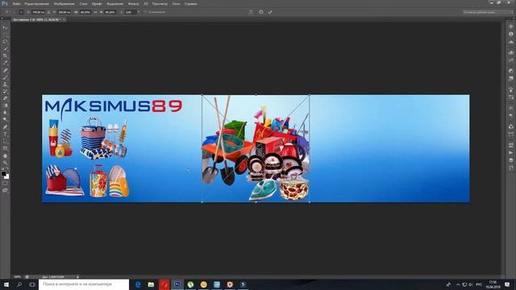Reset to default black and white colors

(x=2, y=168)
